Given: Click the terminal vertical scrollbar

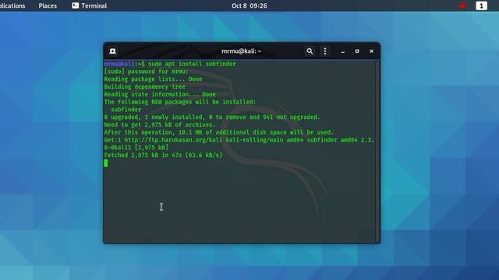Looking at the screenshot, I should [x=377, y=152].
